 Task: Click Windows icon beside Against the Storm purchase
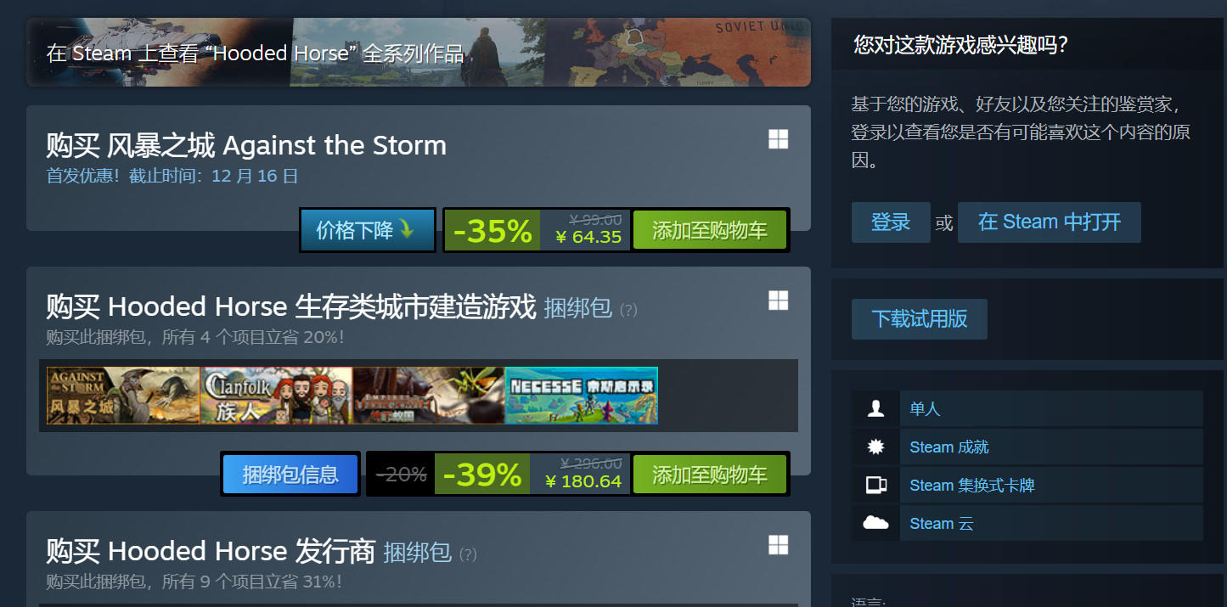click(x=779, y=140)
